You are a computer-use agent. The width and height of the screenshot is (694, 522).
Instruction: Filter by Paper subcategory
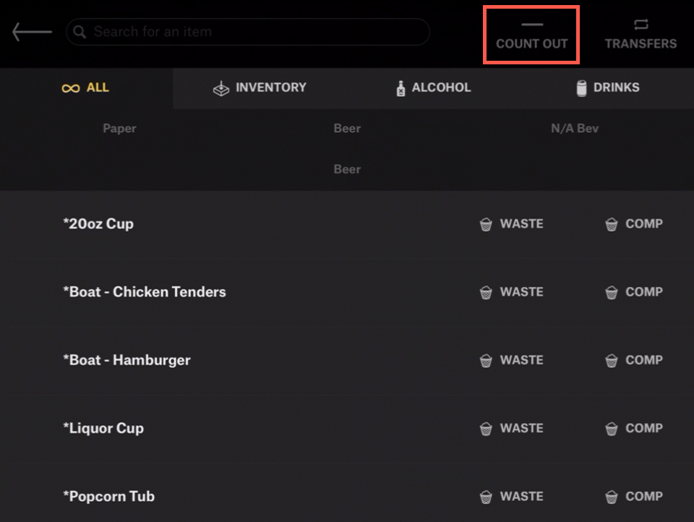[x=119, y=129]
